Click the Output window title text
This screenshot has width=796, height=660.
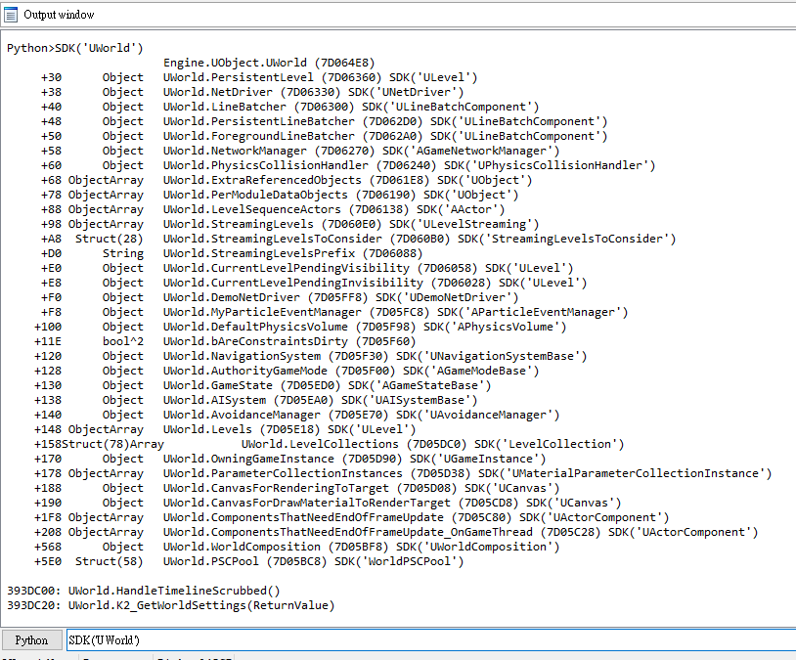59,15
